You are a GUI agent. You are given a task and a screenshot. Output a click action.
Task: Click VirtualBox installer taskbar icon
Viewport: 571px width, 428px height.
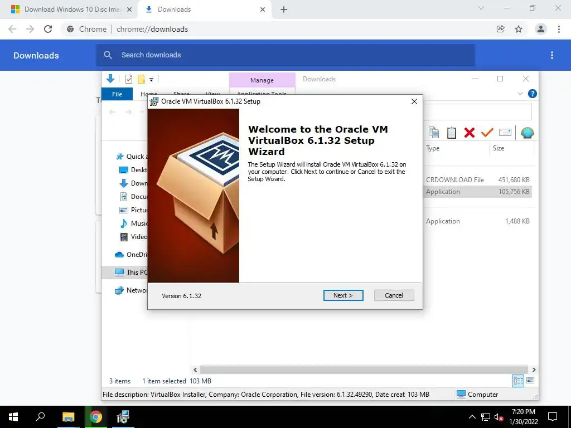pyautogui.click(x=123, y=417)
